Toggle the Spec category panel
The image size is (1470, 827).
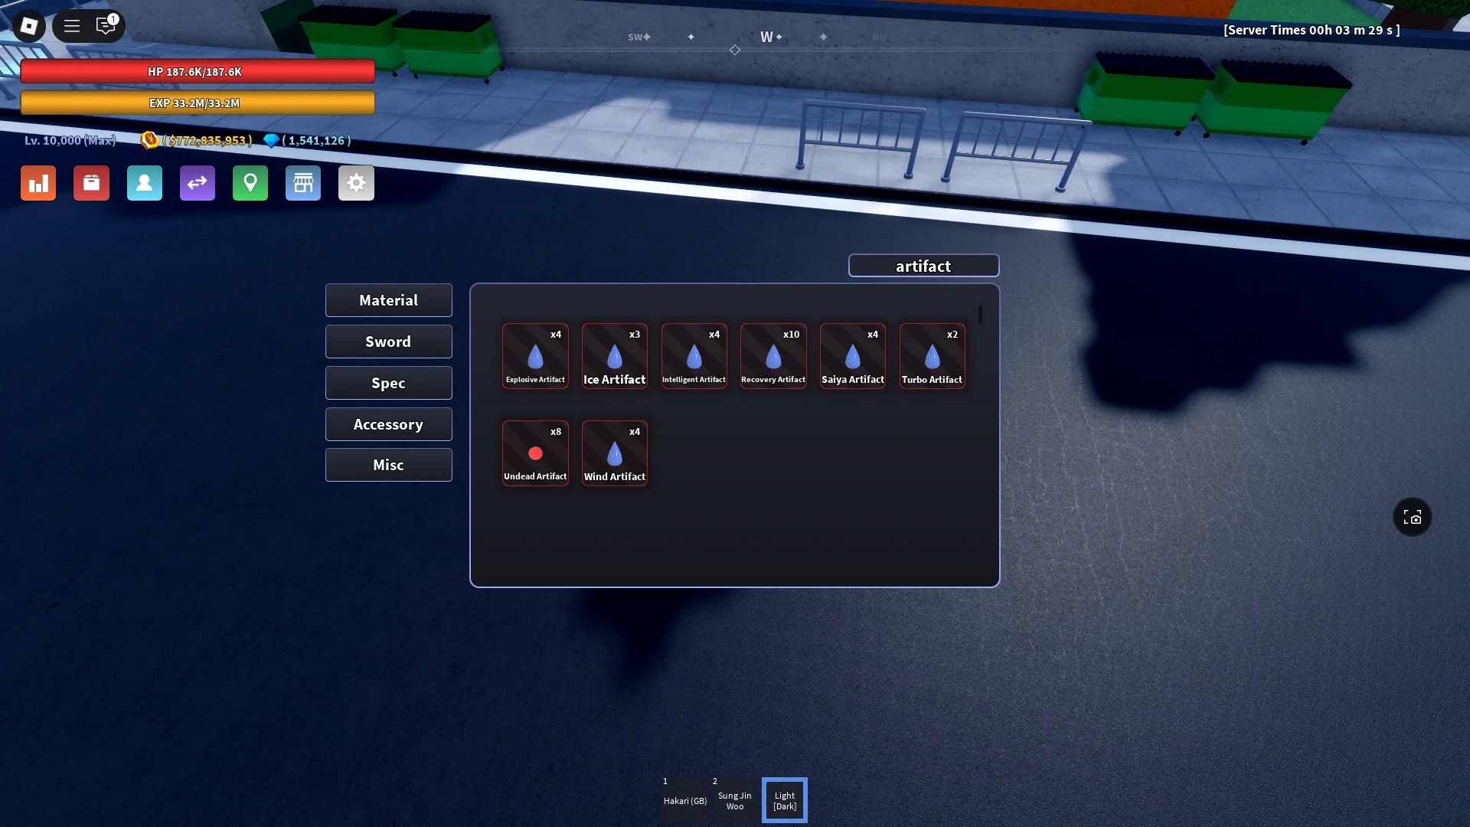(x=387, y=383)
